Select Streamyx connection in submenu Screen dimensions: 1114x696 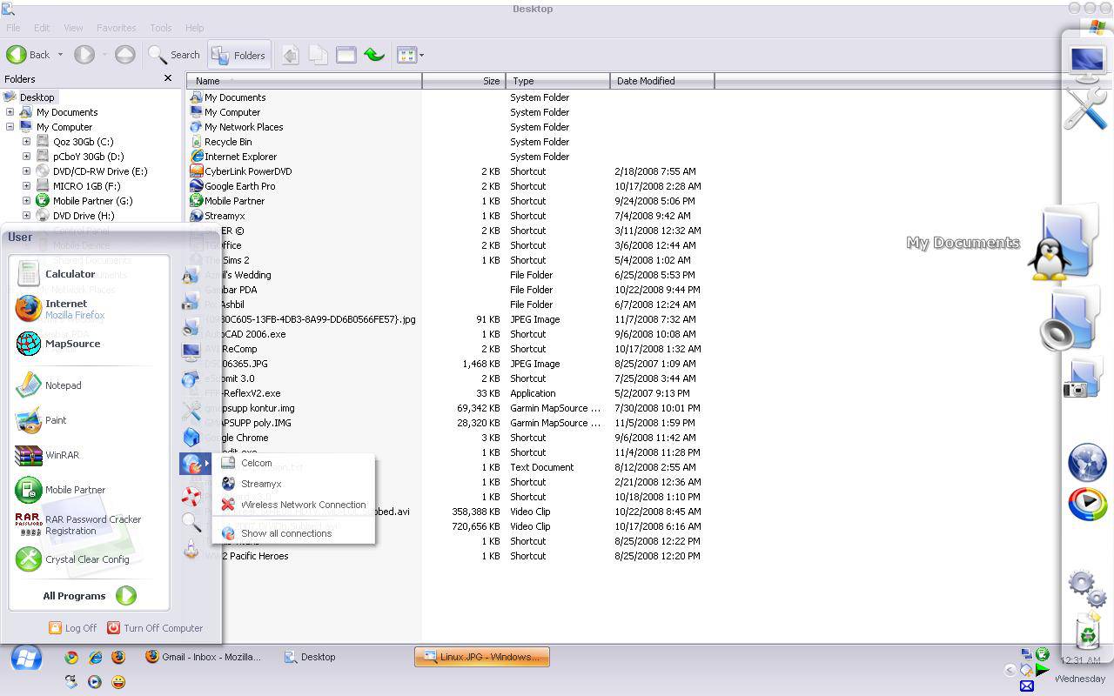[261, 484]
